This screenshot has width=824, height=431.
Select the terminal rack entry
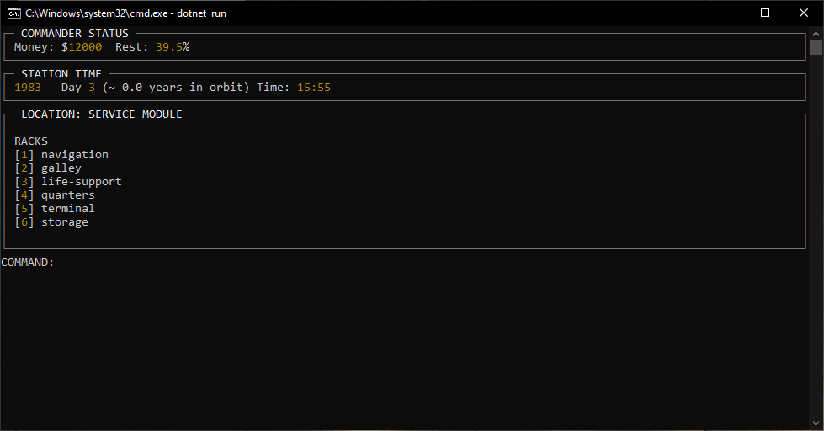click(67, 209)
